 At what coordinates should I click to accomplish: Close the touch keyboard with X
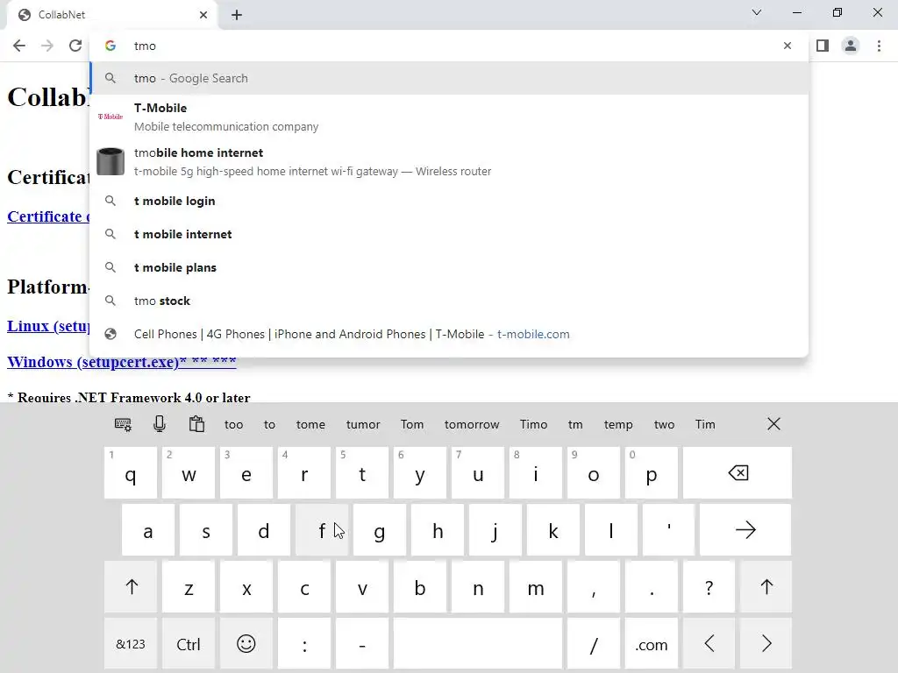773,424
